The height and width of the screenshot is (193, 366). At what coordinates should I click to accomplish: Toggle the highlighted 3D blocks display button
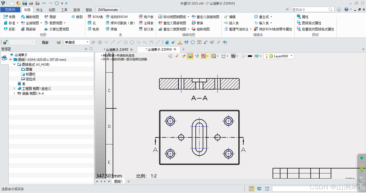point(190,56)
